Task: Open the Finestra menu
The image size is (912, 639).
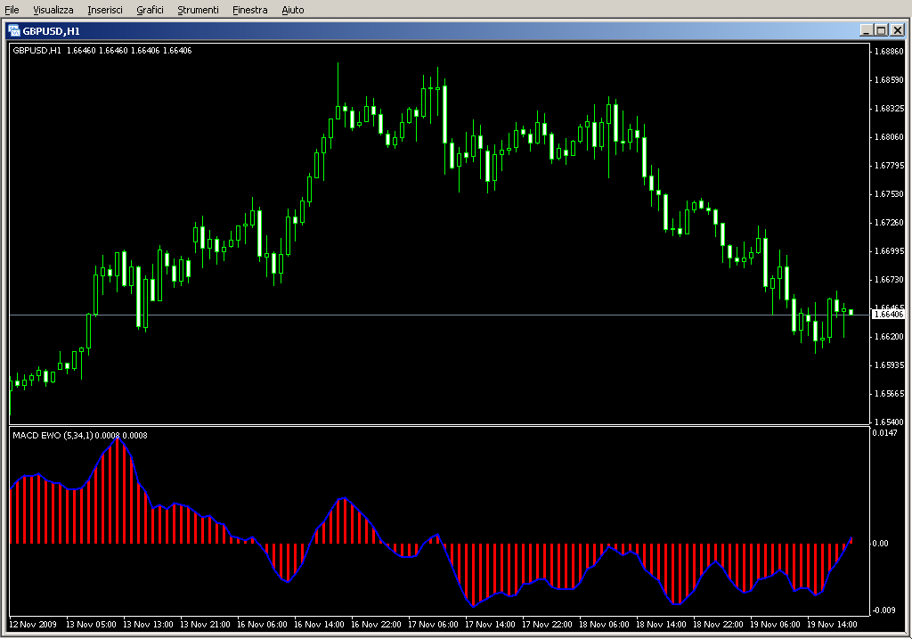Action: point(249,10)
